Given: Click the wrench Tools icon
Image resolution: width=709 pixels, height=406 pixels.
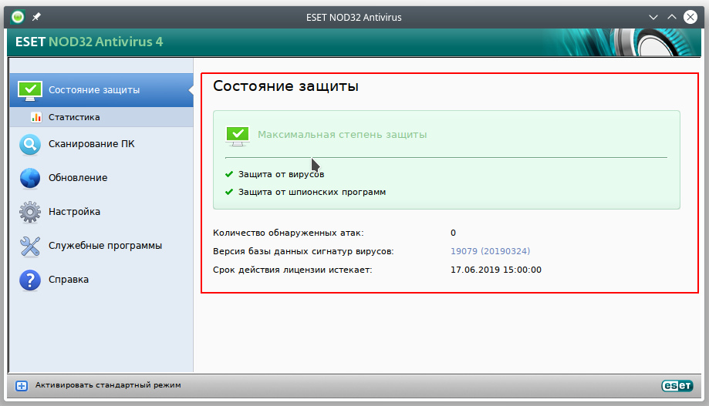Looking at the screenshot, I should click(x=30, y=246).
